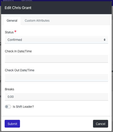The image size is (113, 132).
Task: Submit the Edit Chris Grant form
Action: click(12, 124)
